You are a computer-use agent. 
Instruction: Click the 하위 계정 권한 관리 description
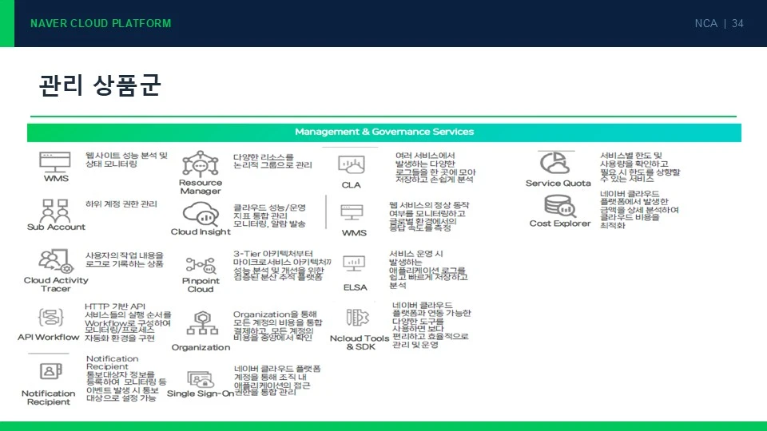(x=121, y=204)
